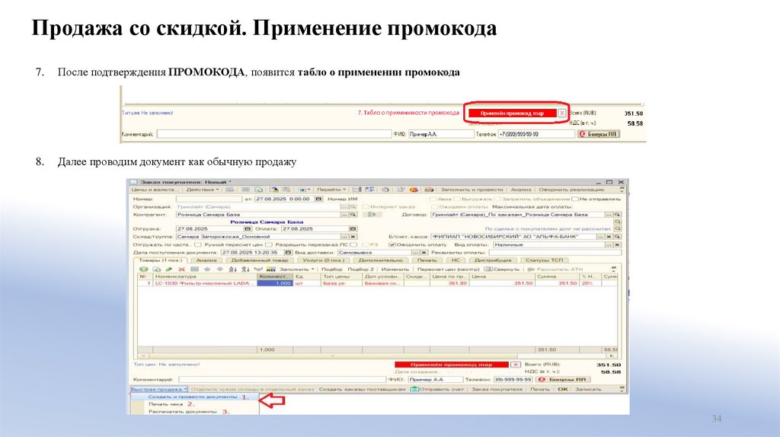Click the ... select button of Контрагент

[344, 215]
